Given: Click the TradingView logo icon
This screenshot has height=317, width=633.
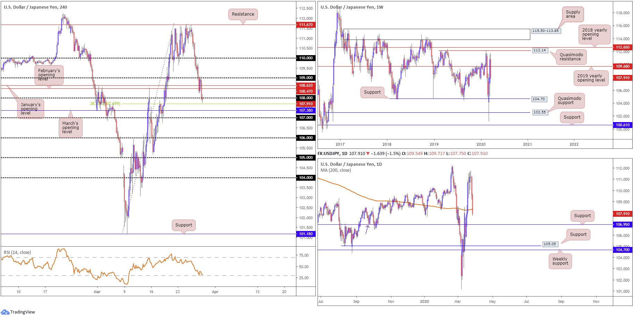Looking at the screenshot, I should tap(5, 312).
